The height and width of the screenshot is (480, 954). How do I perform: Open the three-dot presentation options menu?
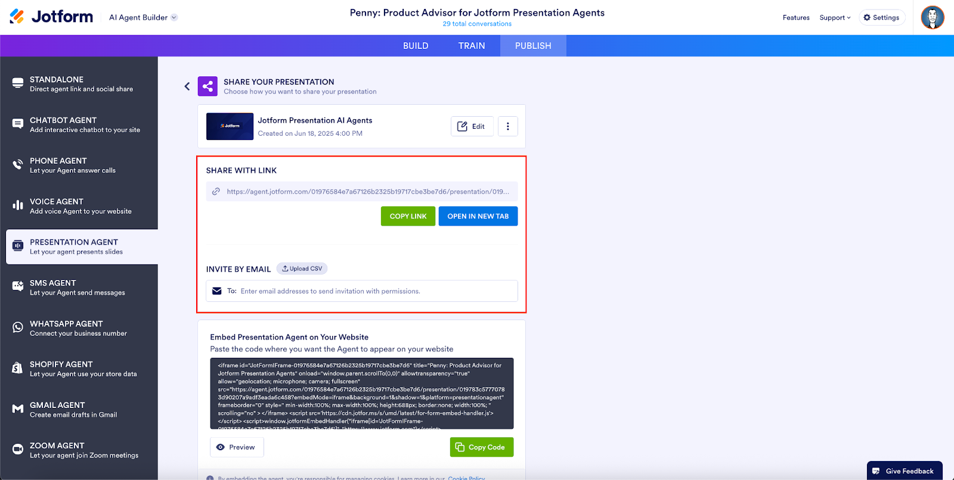click(x=507, y=126)
